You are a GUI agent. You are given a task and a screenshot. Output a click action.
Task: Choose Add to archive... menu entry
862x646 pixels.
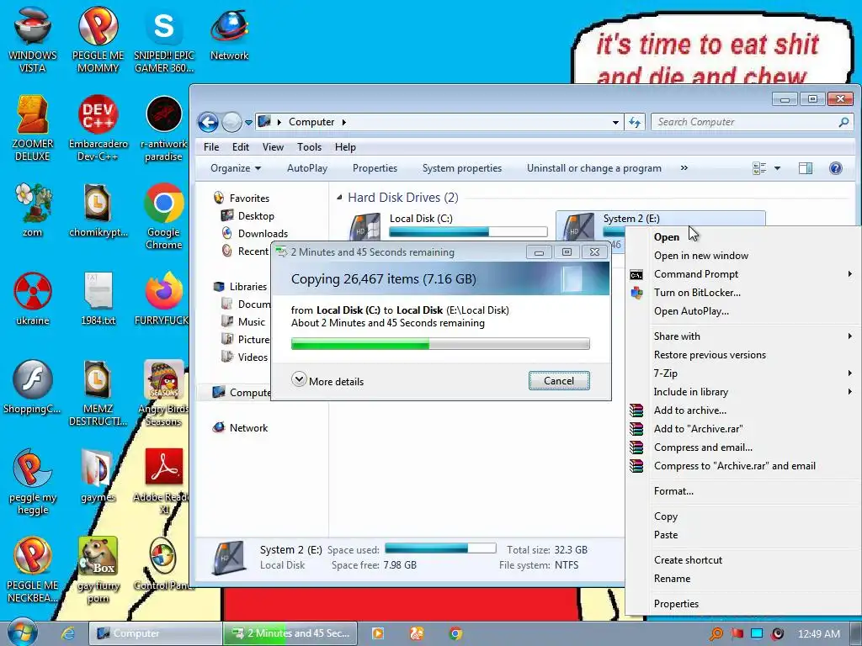pos(690,410)
